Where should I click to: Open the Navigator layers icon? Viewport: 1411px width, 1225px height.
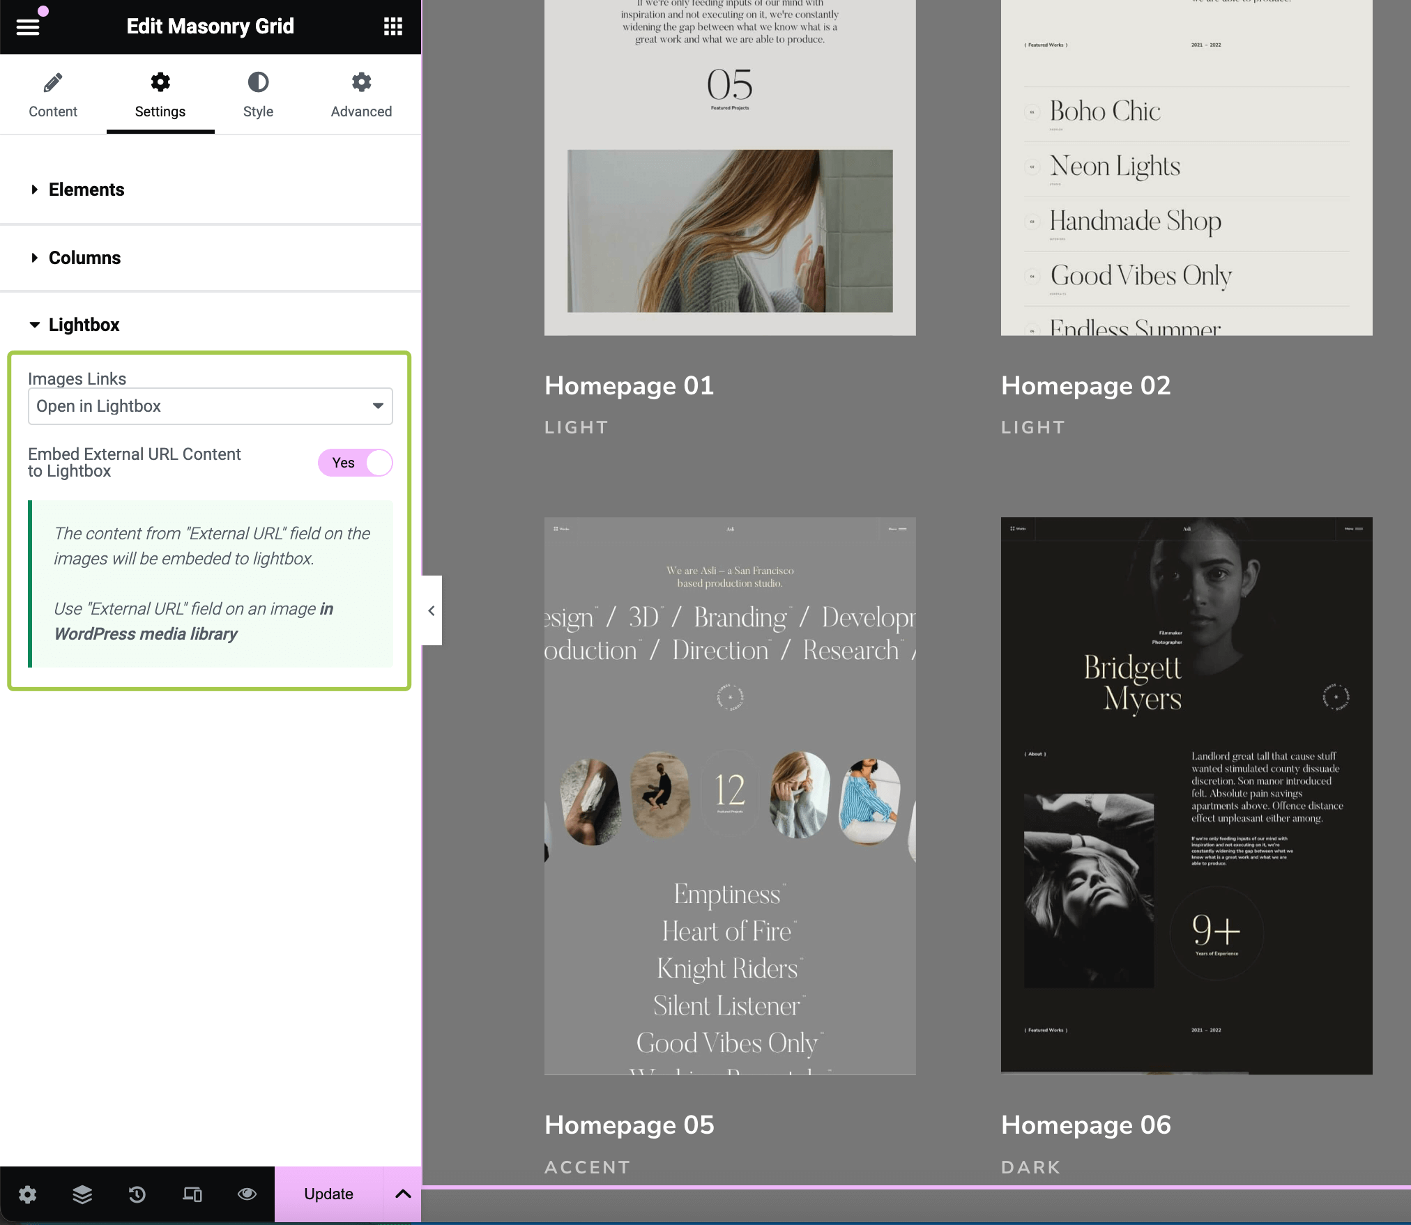[82, 1194]
